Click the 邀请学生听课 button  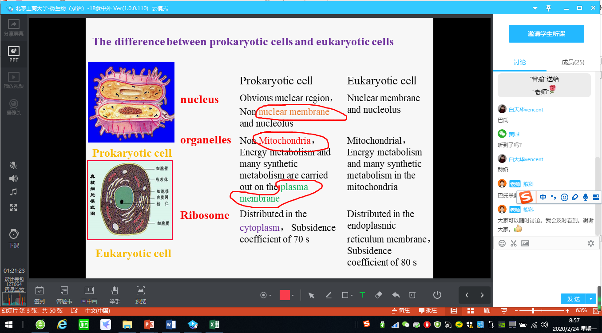coord(546,34)
